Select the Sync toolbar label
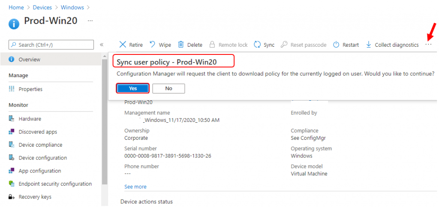This screenshot has width=439, height=208. pos(269,45)
